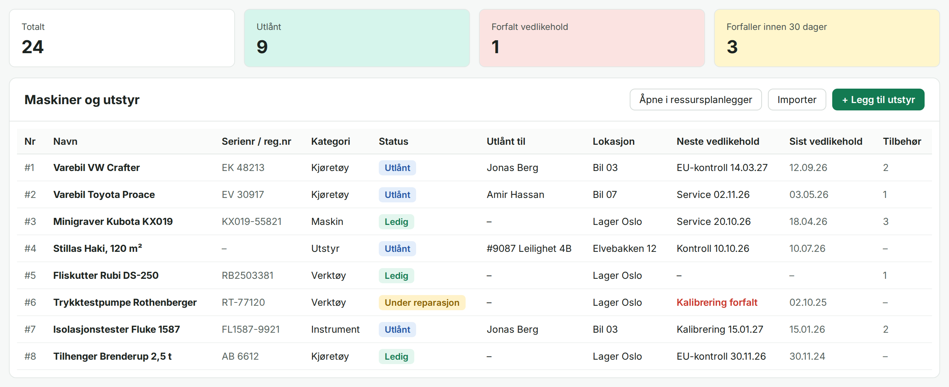949x387 pixels.
Task: Open the ressursplanlegger button
Action: [x=695, y=100]
